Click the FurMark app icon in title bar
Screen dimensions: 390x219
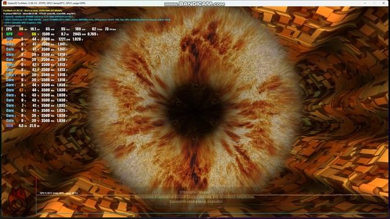pyautogui.click(x=4, y=3)
